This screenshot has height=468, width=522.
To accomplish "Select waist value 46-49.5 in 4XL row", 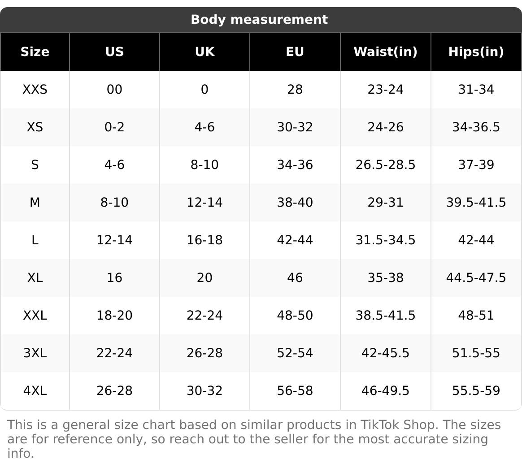I will (x=385, y=391).
